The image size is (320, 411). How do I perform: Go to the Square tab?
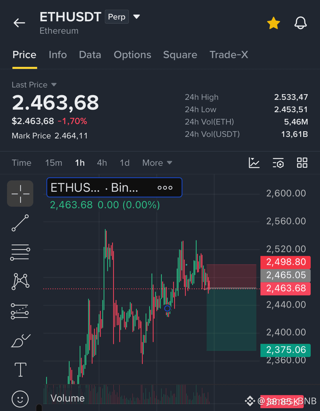click(180, 55)
